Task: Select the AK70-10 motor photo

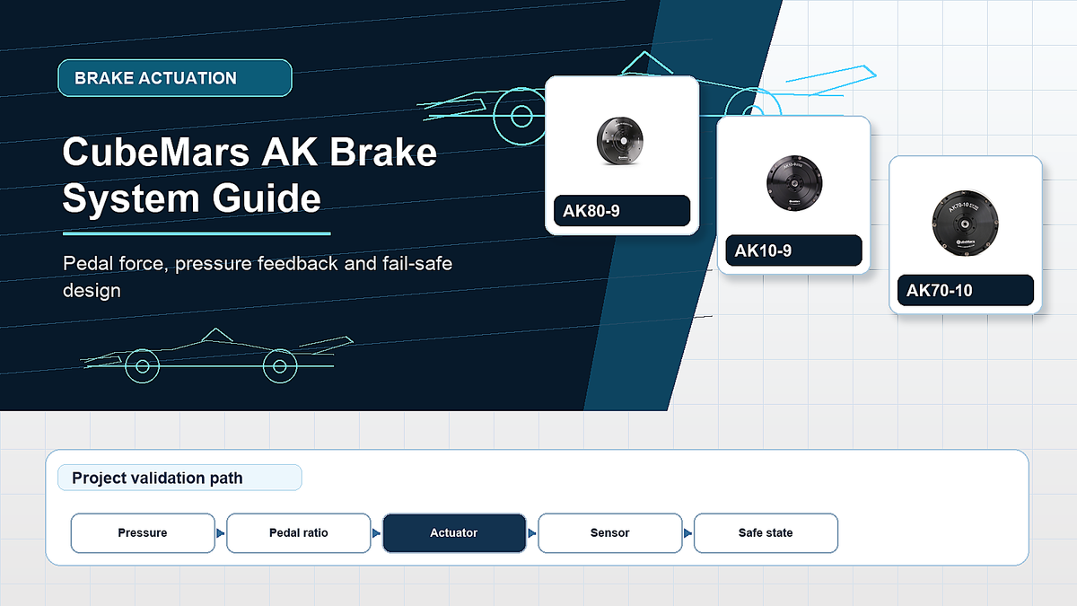Action: (965, 224)
